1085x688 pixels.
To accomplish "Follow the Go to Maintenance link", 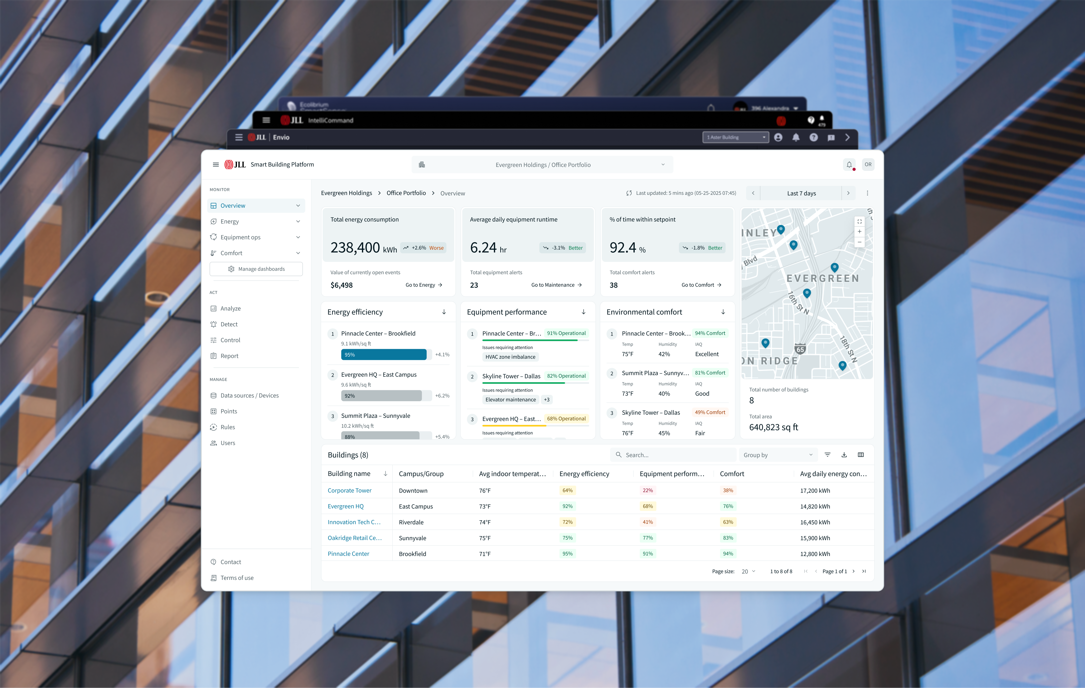I will pyautogui.click(x=556, y=285).
